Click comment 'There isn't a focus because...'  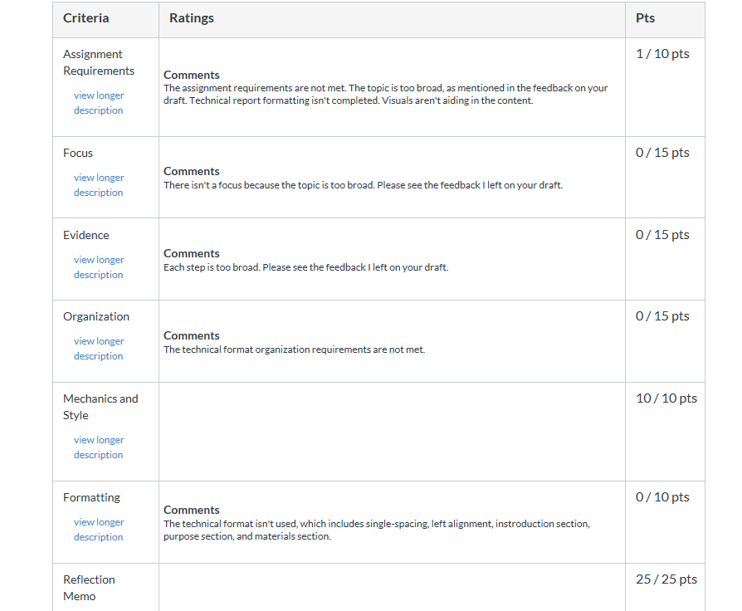coord(363,185)
